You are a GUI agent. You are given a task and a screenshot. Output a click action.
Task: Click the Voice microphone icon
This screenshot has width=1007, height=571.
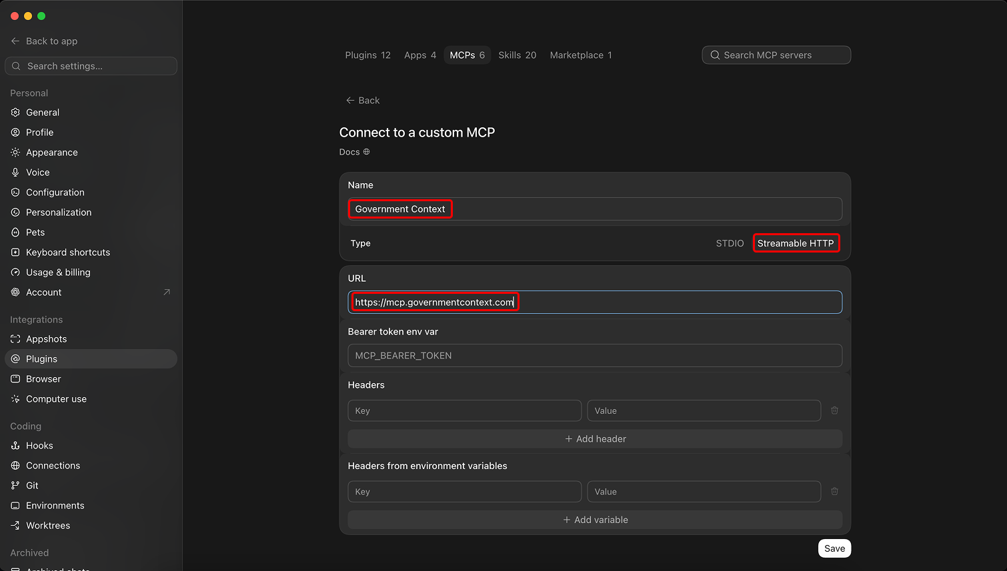15,173
